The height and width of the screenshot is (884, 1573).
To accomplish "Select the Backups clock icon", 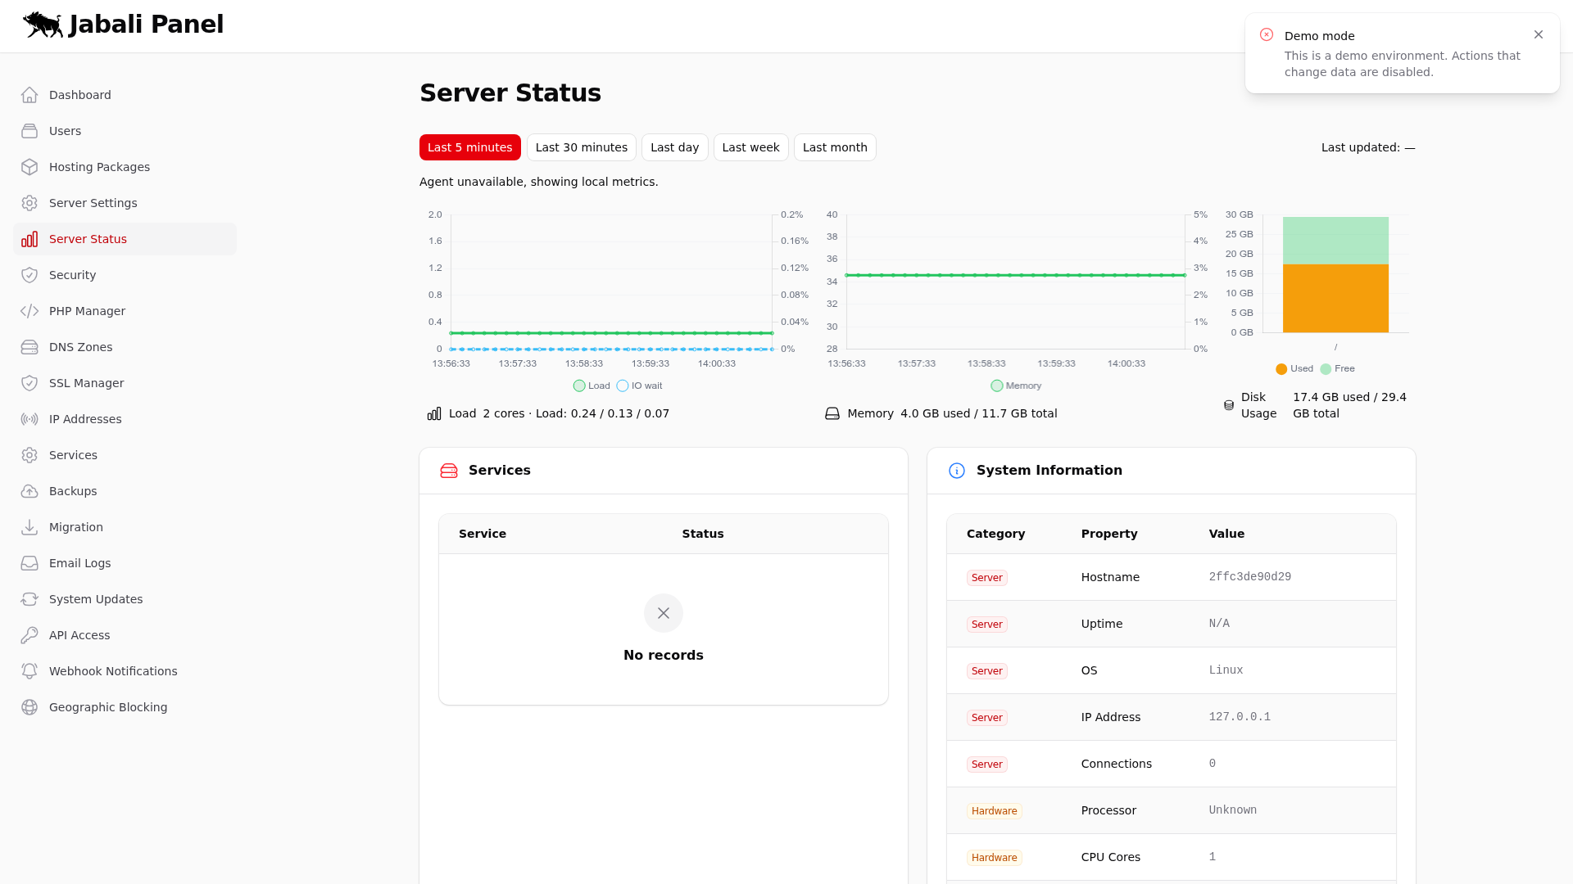I will [29, 491].
